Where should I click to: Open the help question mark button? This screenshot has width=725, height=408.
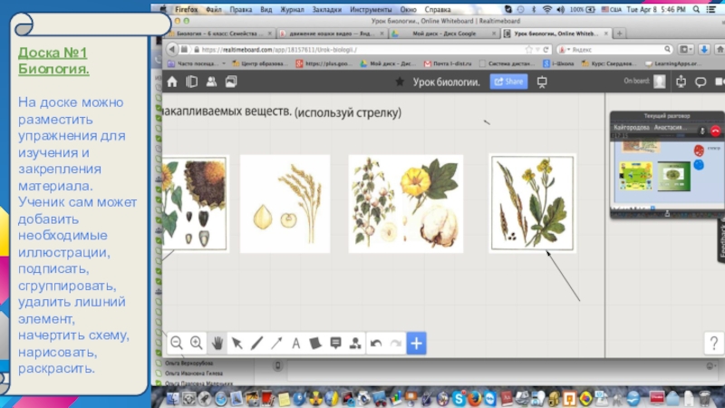point(712,343)
